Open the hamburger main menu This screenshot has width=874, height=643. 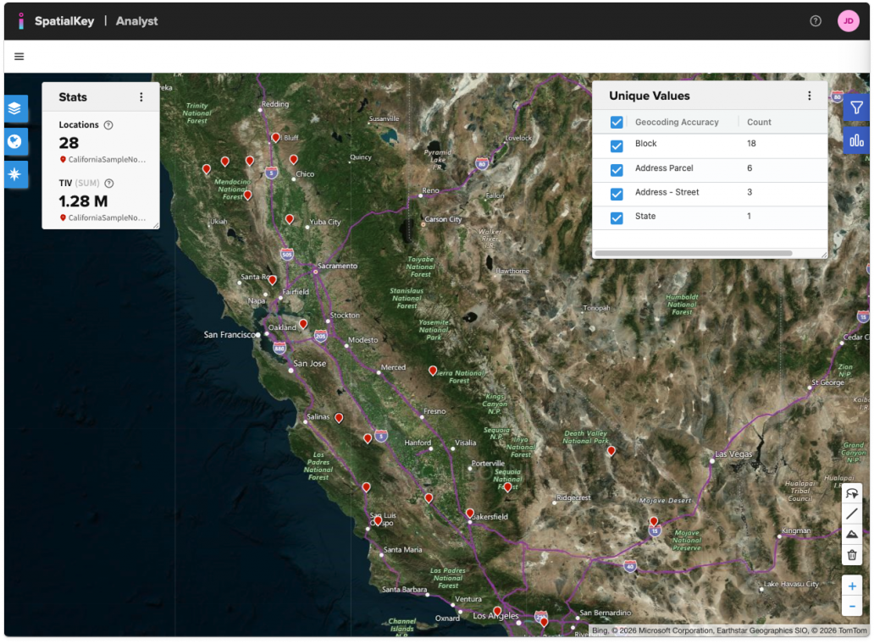(x=19, y=57)
